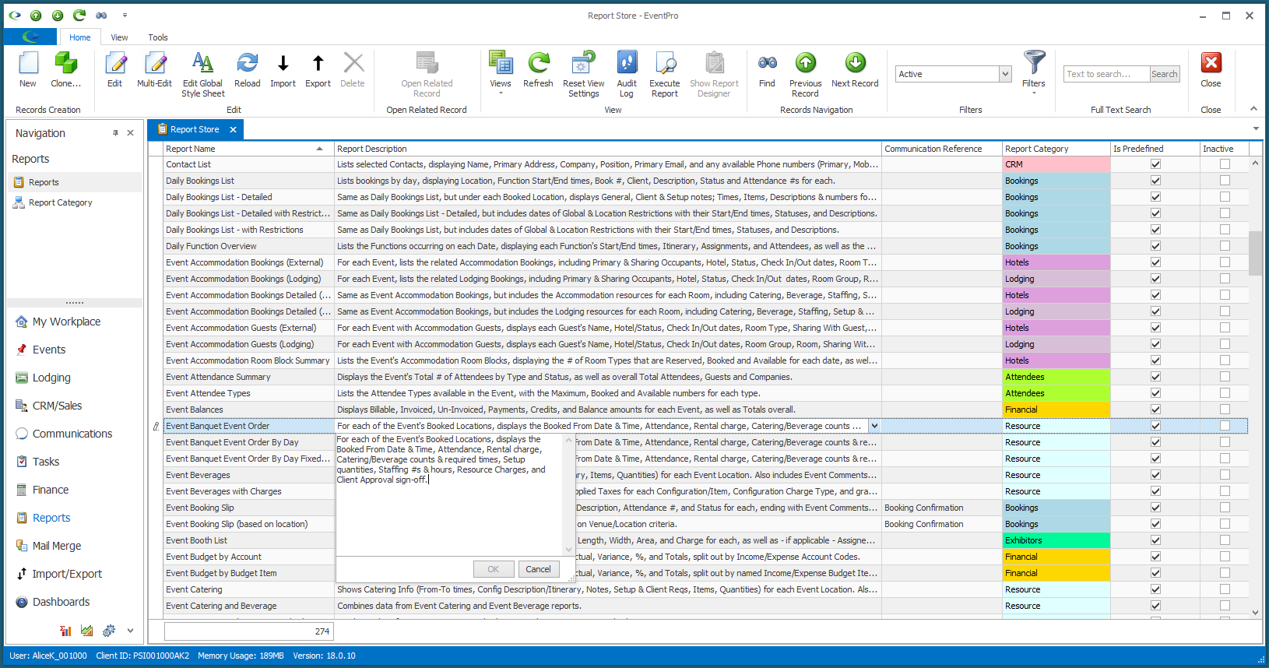Image resolution: width=1269 pixels, height=668 pixels.
Task: Click the Search button
Action: coord(1165,74)
